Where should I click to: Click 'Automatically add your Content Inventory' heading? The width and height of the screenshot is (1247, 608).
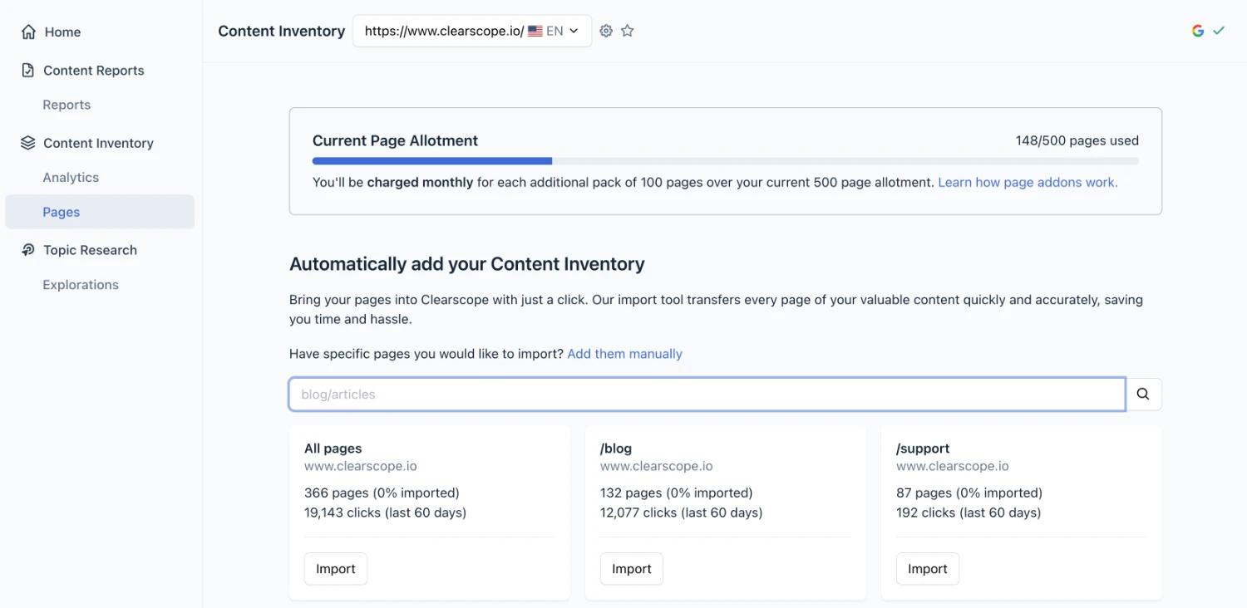(467, 264)
